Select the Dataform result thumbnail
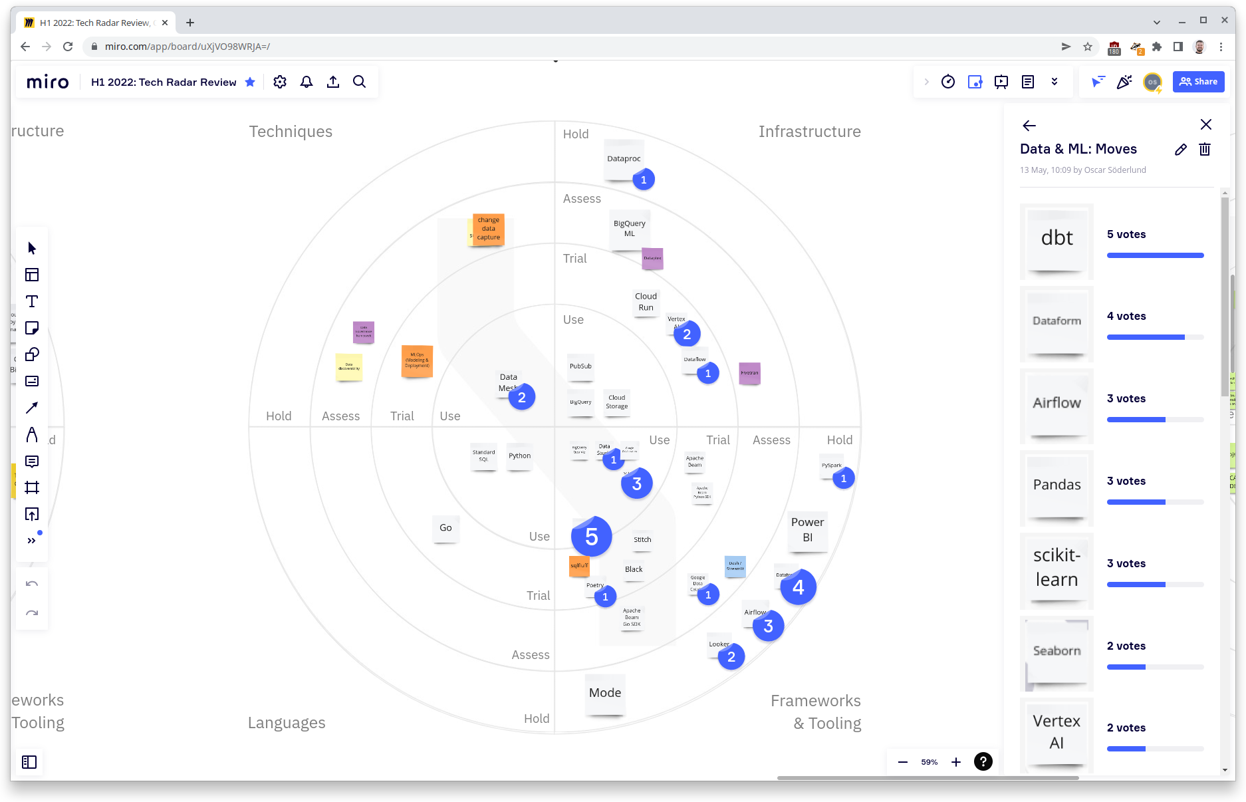Image resolution: width=1246 pixels, height=802 pixels. pos(1057,323)
